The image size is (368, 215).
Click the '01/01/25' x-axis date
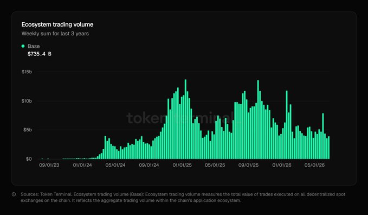pos(182,165)
